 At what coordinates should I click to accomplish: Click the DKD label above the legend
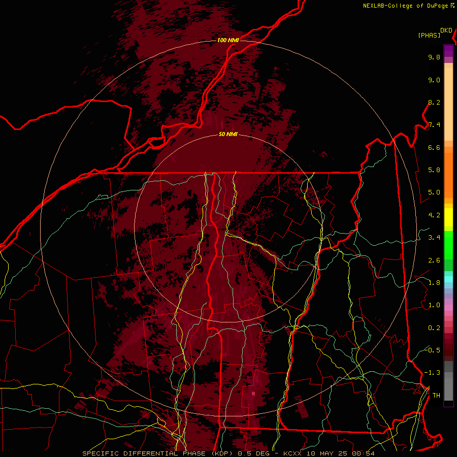(x=446, y=30)
